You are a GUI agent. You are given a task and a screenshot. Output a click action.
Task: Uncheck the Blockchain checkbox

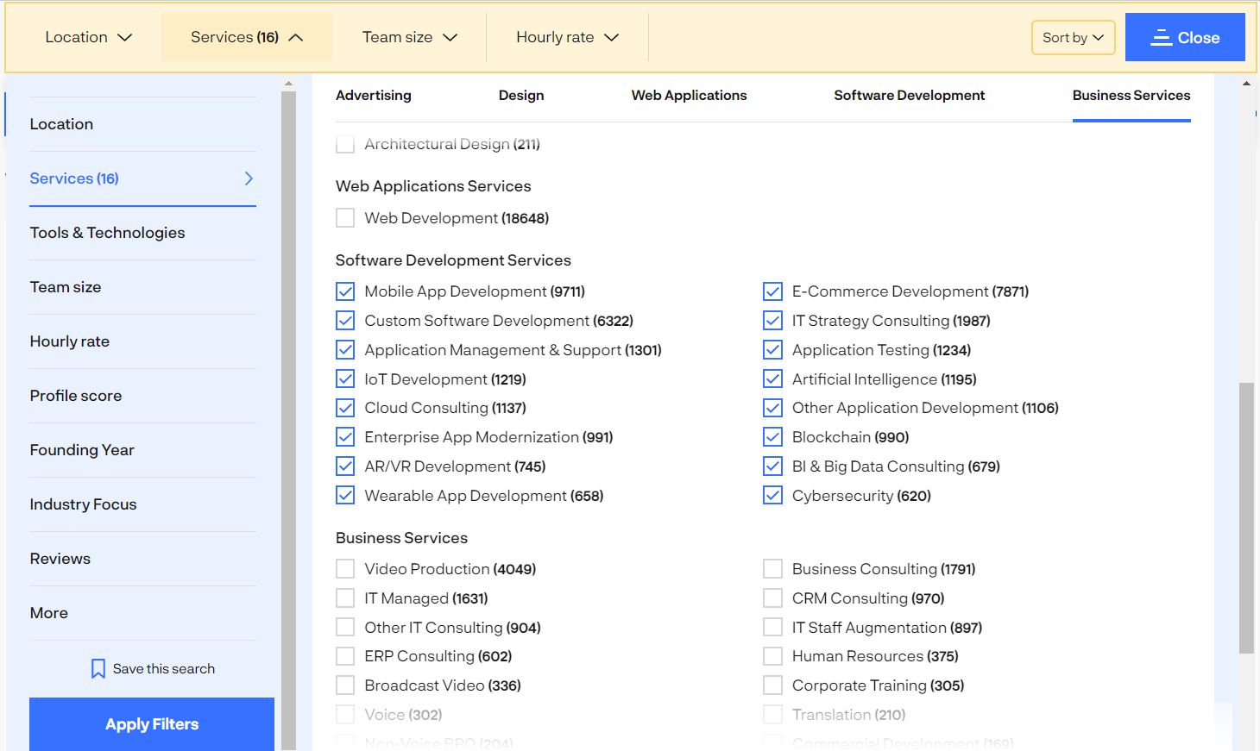(772, 437)
